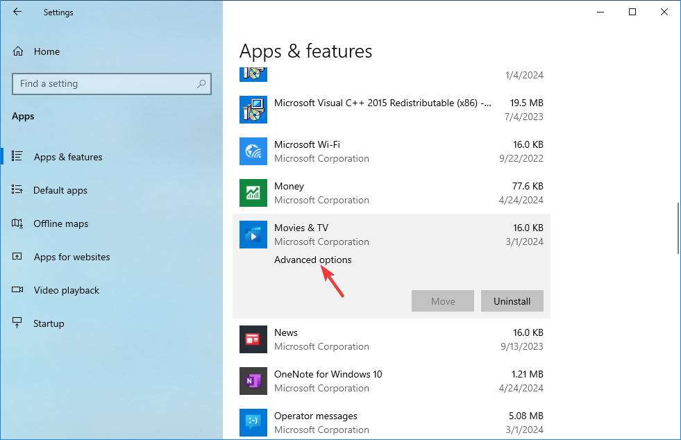Image resolution: width=681 pixels, height=440 pixels.
Task: Uninstall the Movies & TV app
Action: tap(512, 301)
